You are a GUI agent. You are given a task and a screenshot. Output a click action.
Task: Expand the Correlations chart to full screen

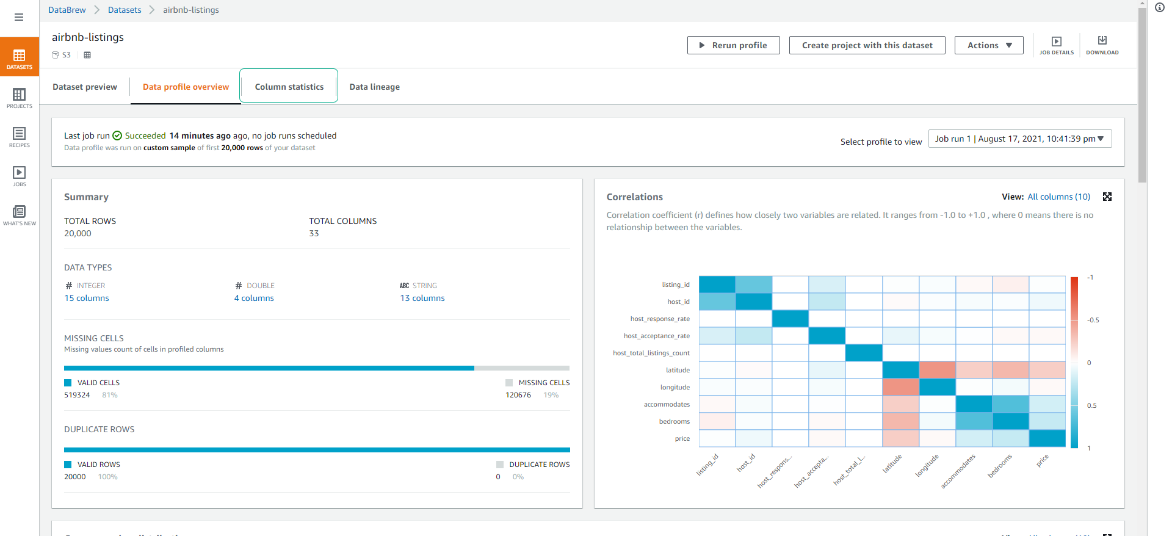(1107, 197)
